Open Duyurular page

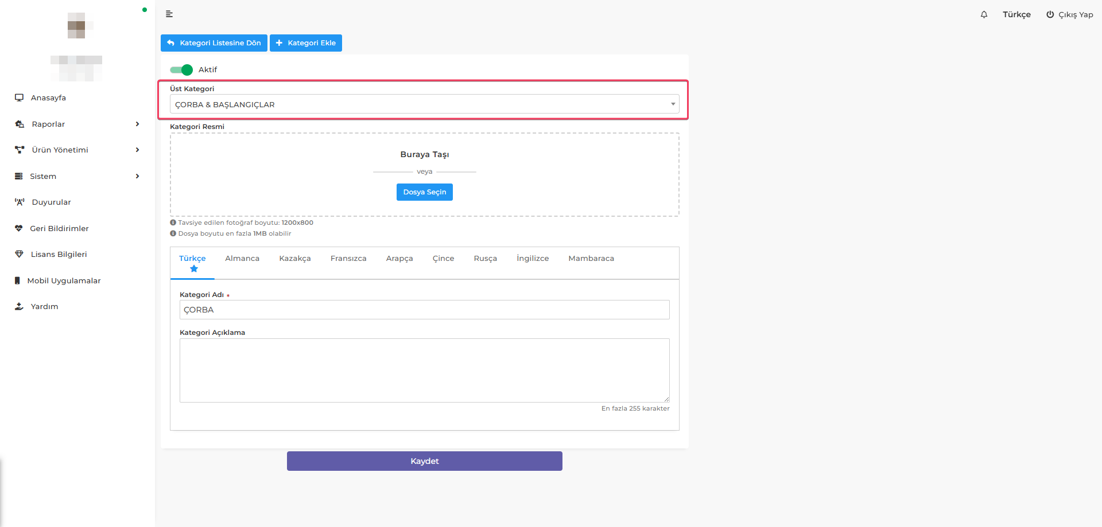click(51, 202)
